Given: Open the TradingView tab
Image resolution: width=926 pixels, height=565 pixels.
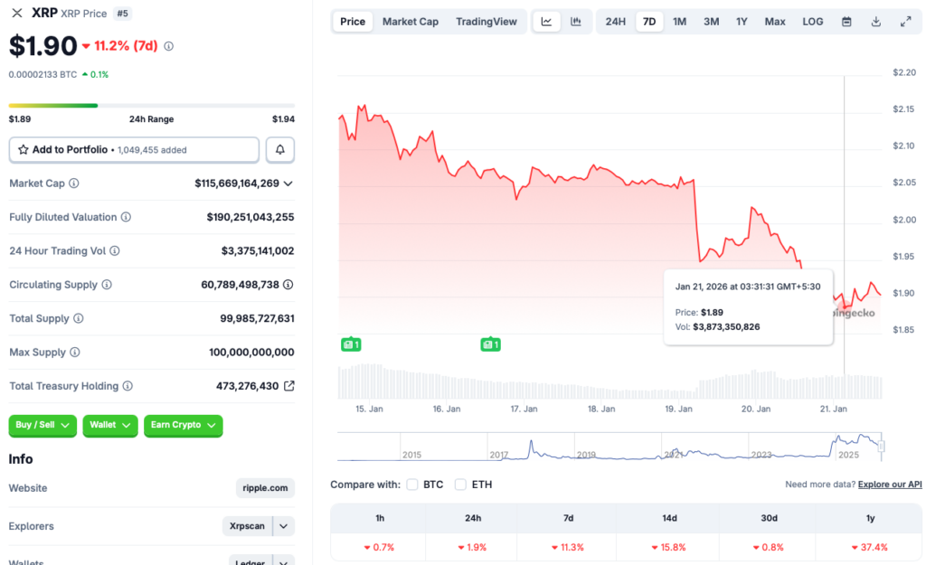Looking at the screenshot, I should point(487,21).
